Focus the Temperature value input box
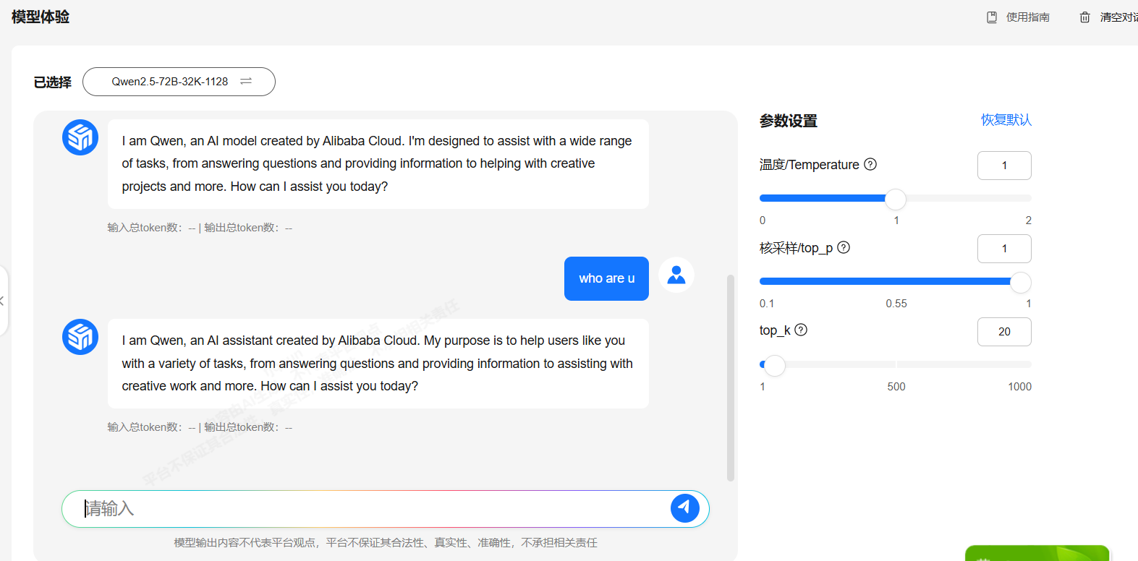The image size is (1138, 561). 1003,166
